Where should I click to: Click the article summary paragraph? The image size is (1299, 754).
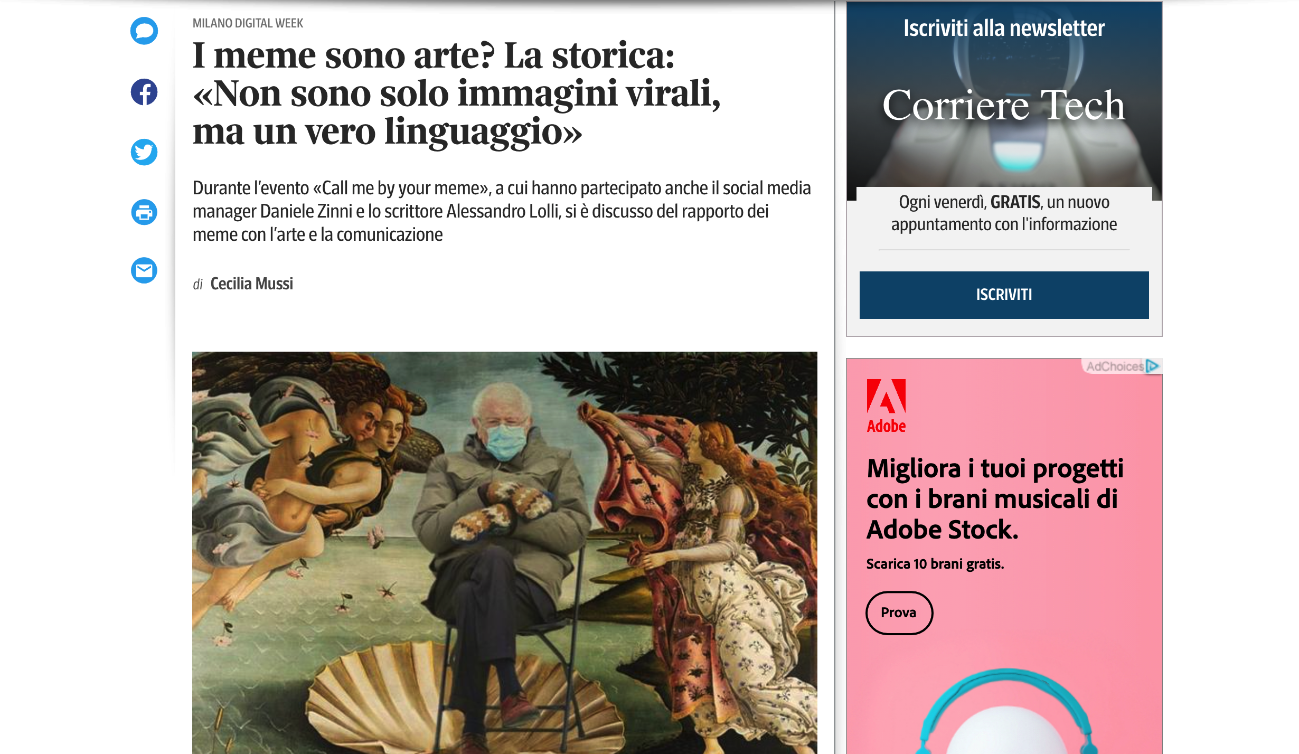502,211
